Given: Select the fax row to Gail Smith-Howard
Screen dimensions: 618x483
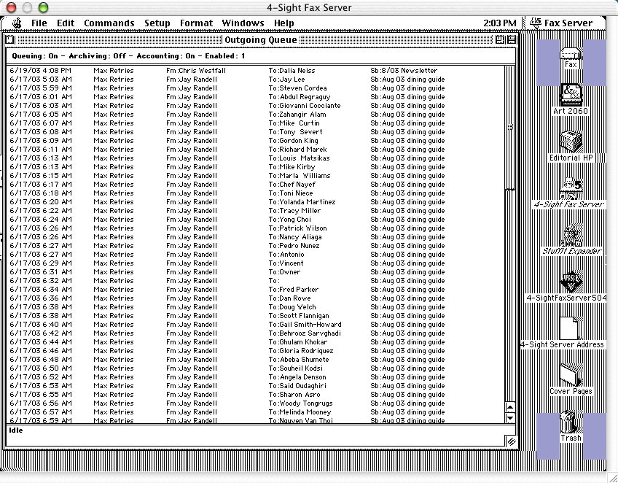Looking at the screenshot, I should coord(255,325).
